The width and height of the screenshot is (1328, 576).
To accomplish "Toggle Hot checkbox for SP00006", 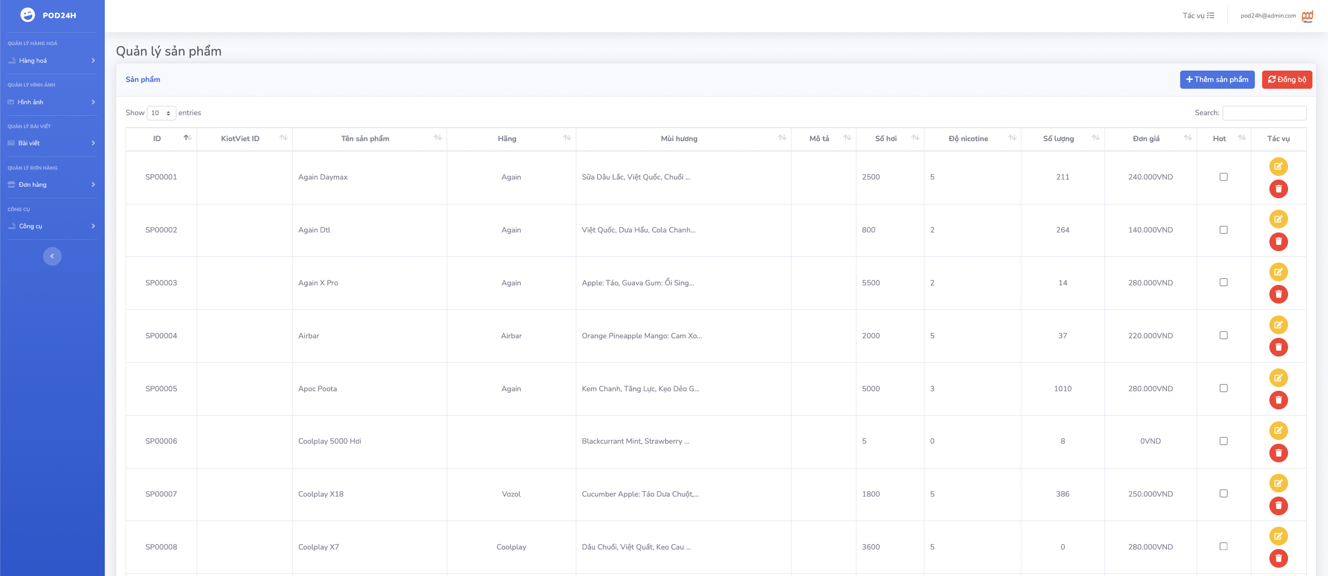I will 1223,441.
